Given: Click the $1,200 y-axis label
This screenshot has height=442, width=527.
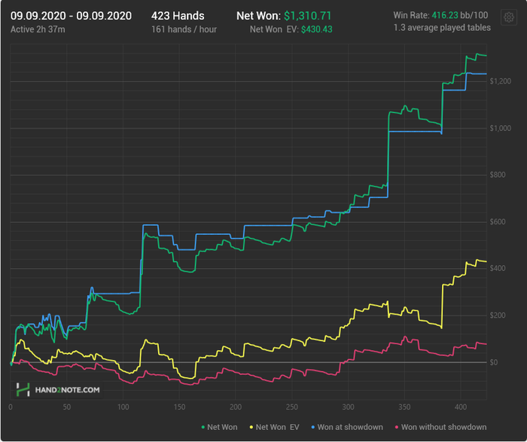Looking at the screenshot, I should point(500,81).
